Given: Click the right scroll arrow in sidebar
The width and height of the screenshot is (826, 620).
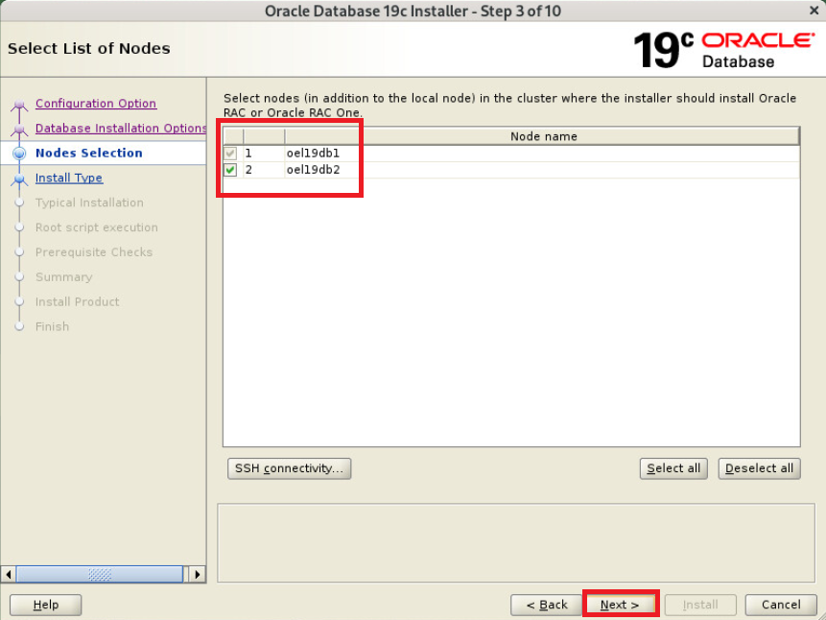Looking at the screenshot, I should point(198,574).
